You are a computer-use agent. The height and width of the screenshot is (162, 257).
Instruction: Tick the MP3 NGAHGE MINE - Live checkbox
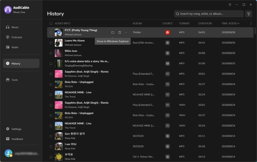[51, 95]
